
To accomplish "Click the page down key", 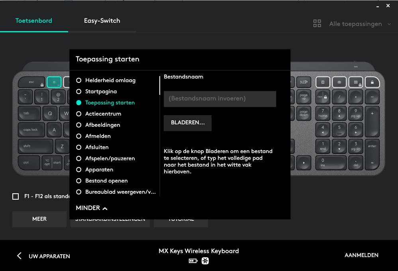I will [x=304, y=113].
